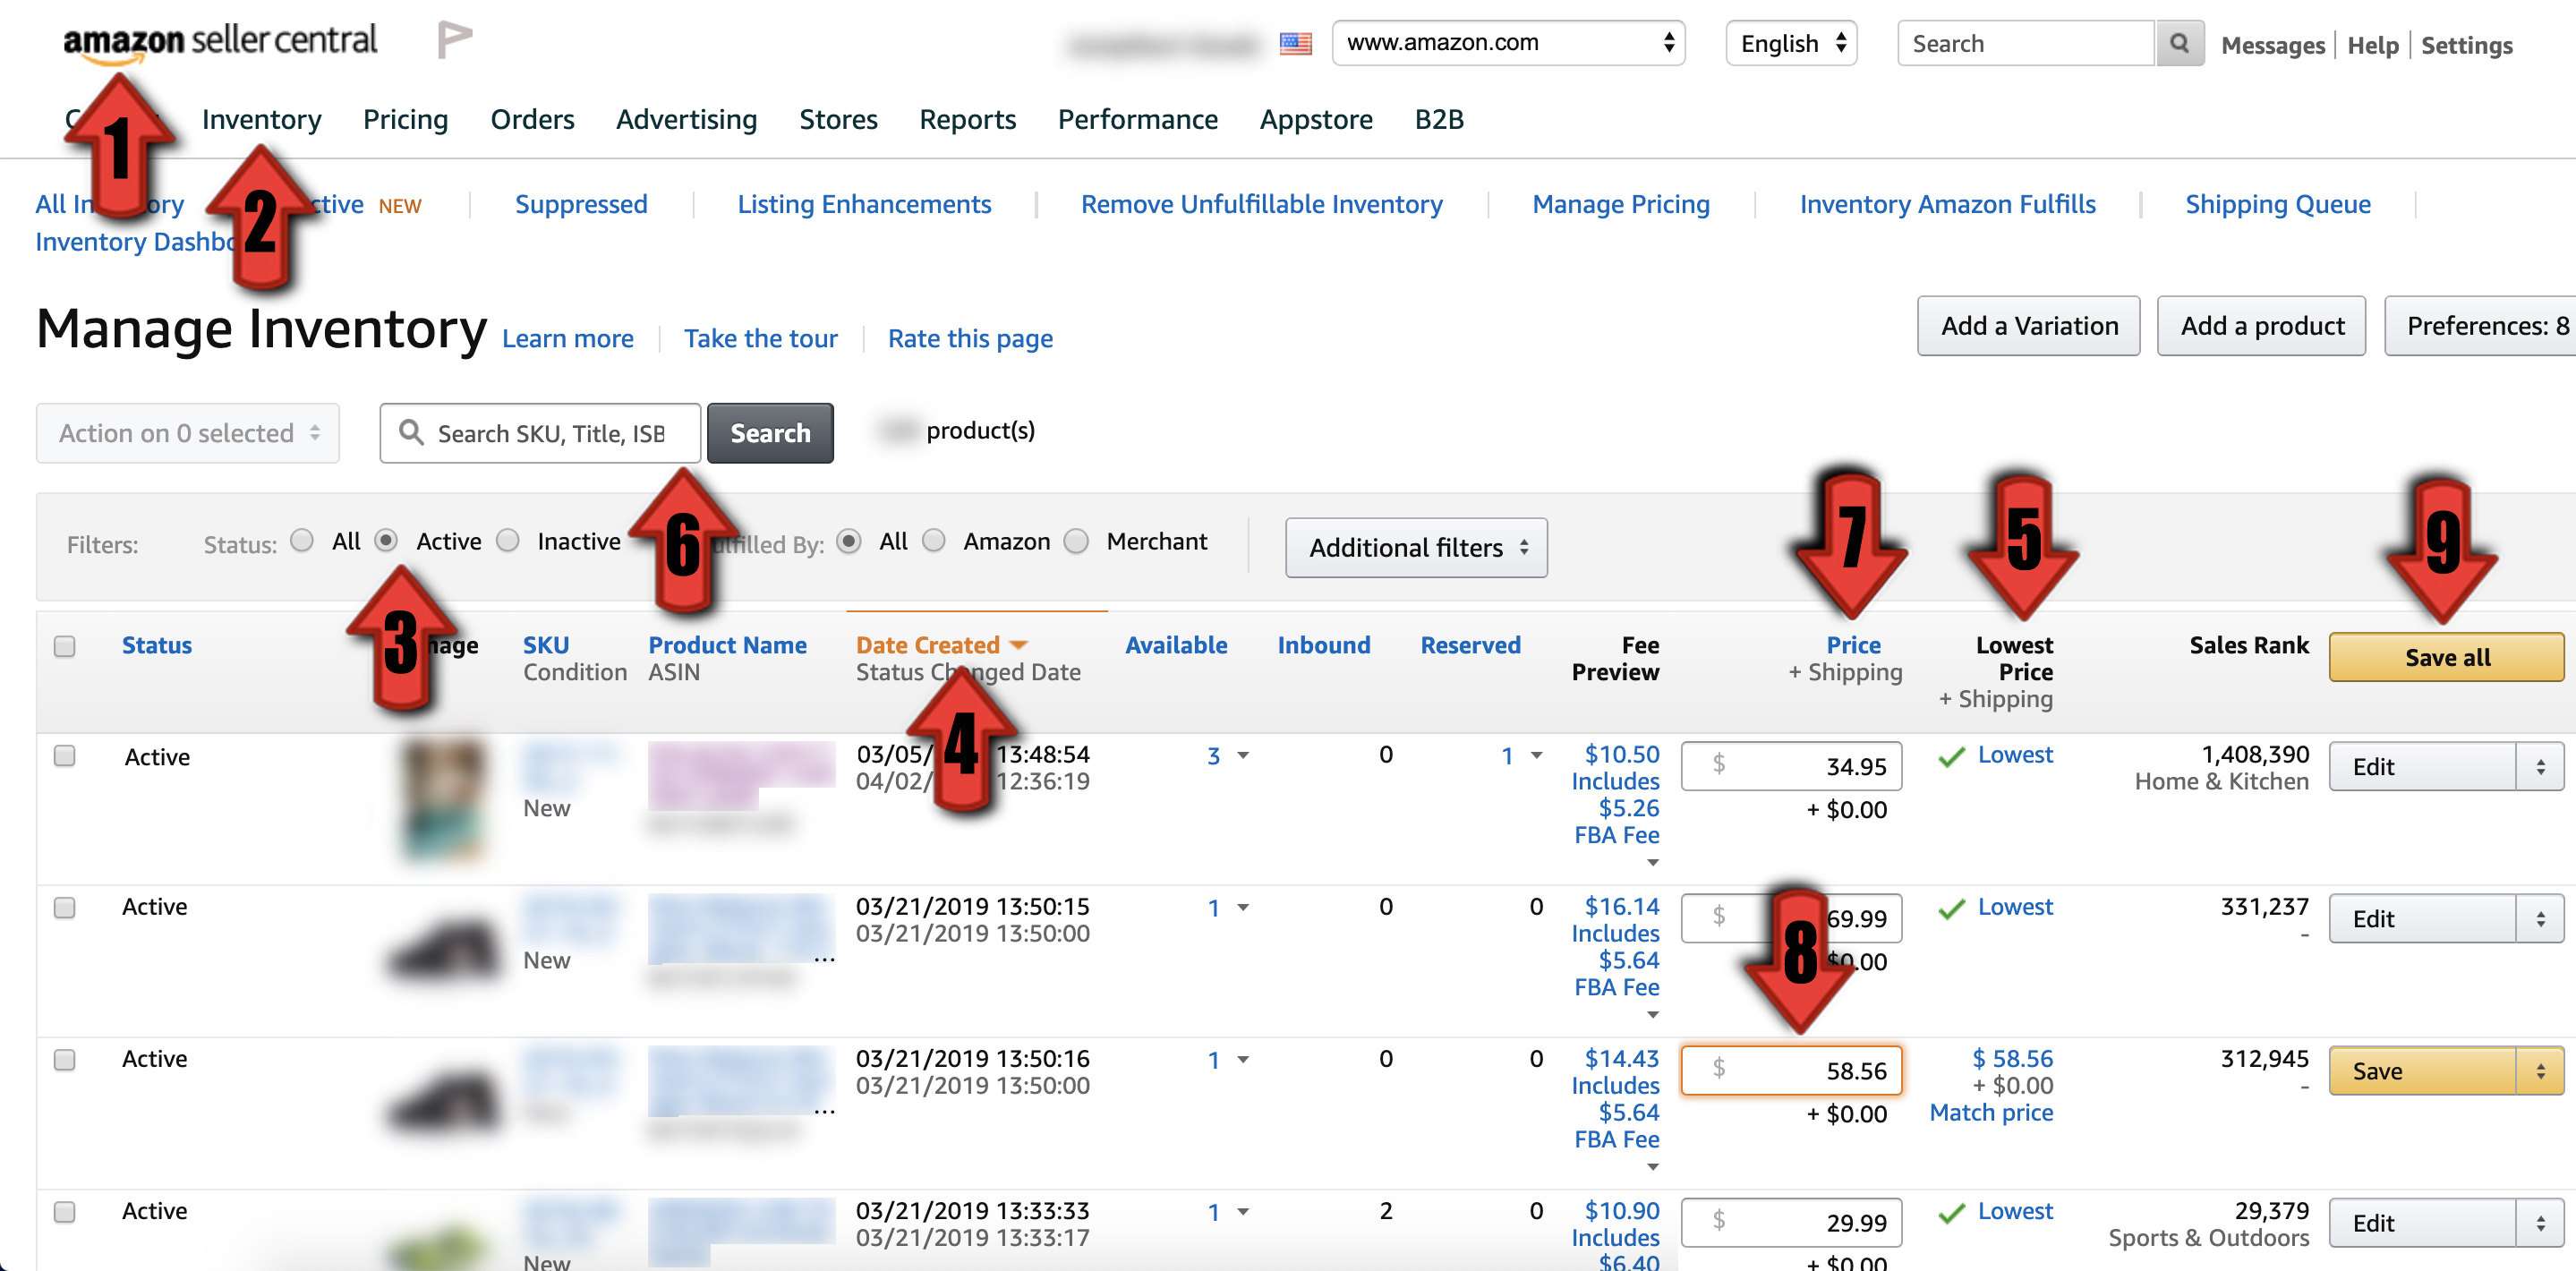This screenshot has height=1271, width=2576.
Task: Click the dark Search button
Action: point(770,433)
